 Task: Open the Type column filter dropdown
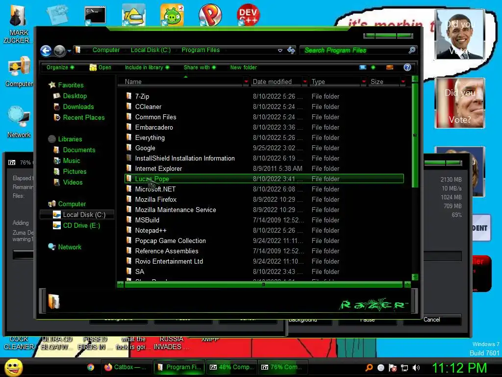(364, 82)
